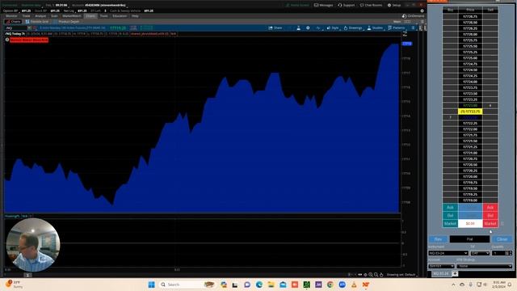517x291 pixels.
Task: Open the Support link
Action: 347,6
